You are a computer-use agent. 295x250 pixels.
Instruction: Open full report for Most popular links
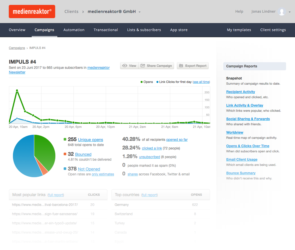[56, 195]
